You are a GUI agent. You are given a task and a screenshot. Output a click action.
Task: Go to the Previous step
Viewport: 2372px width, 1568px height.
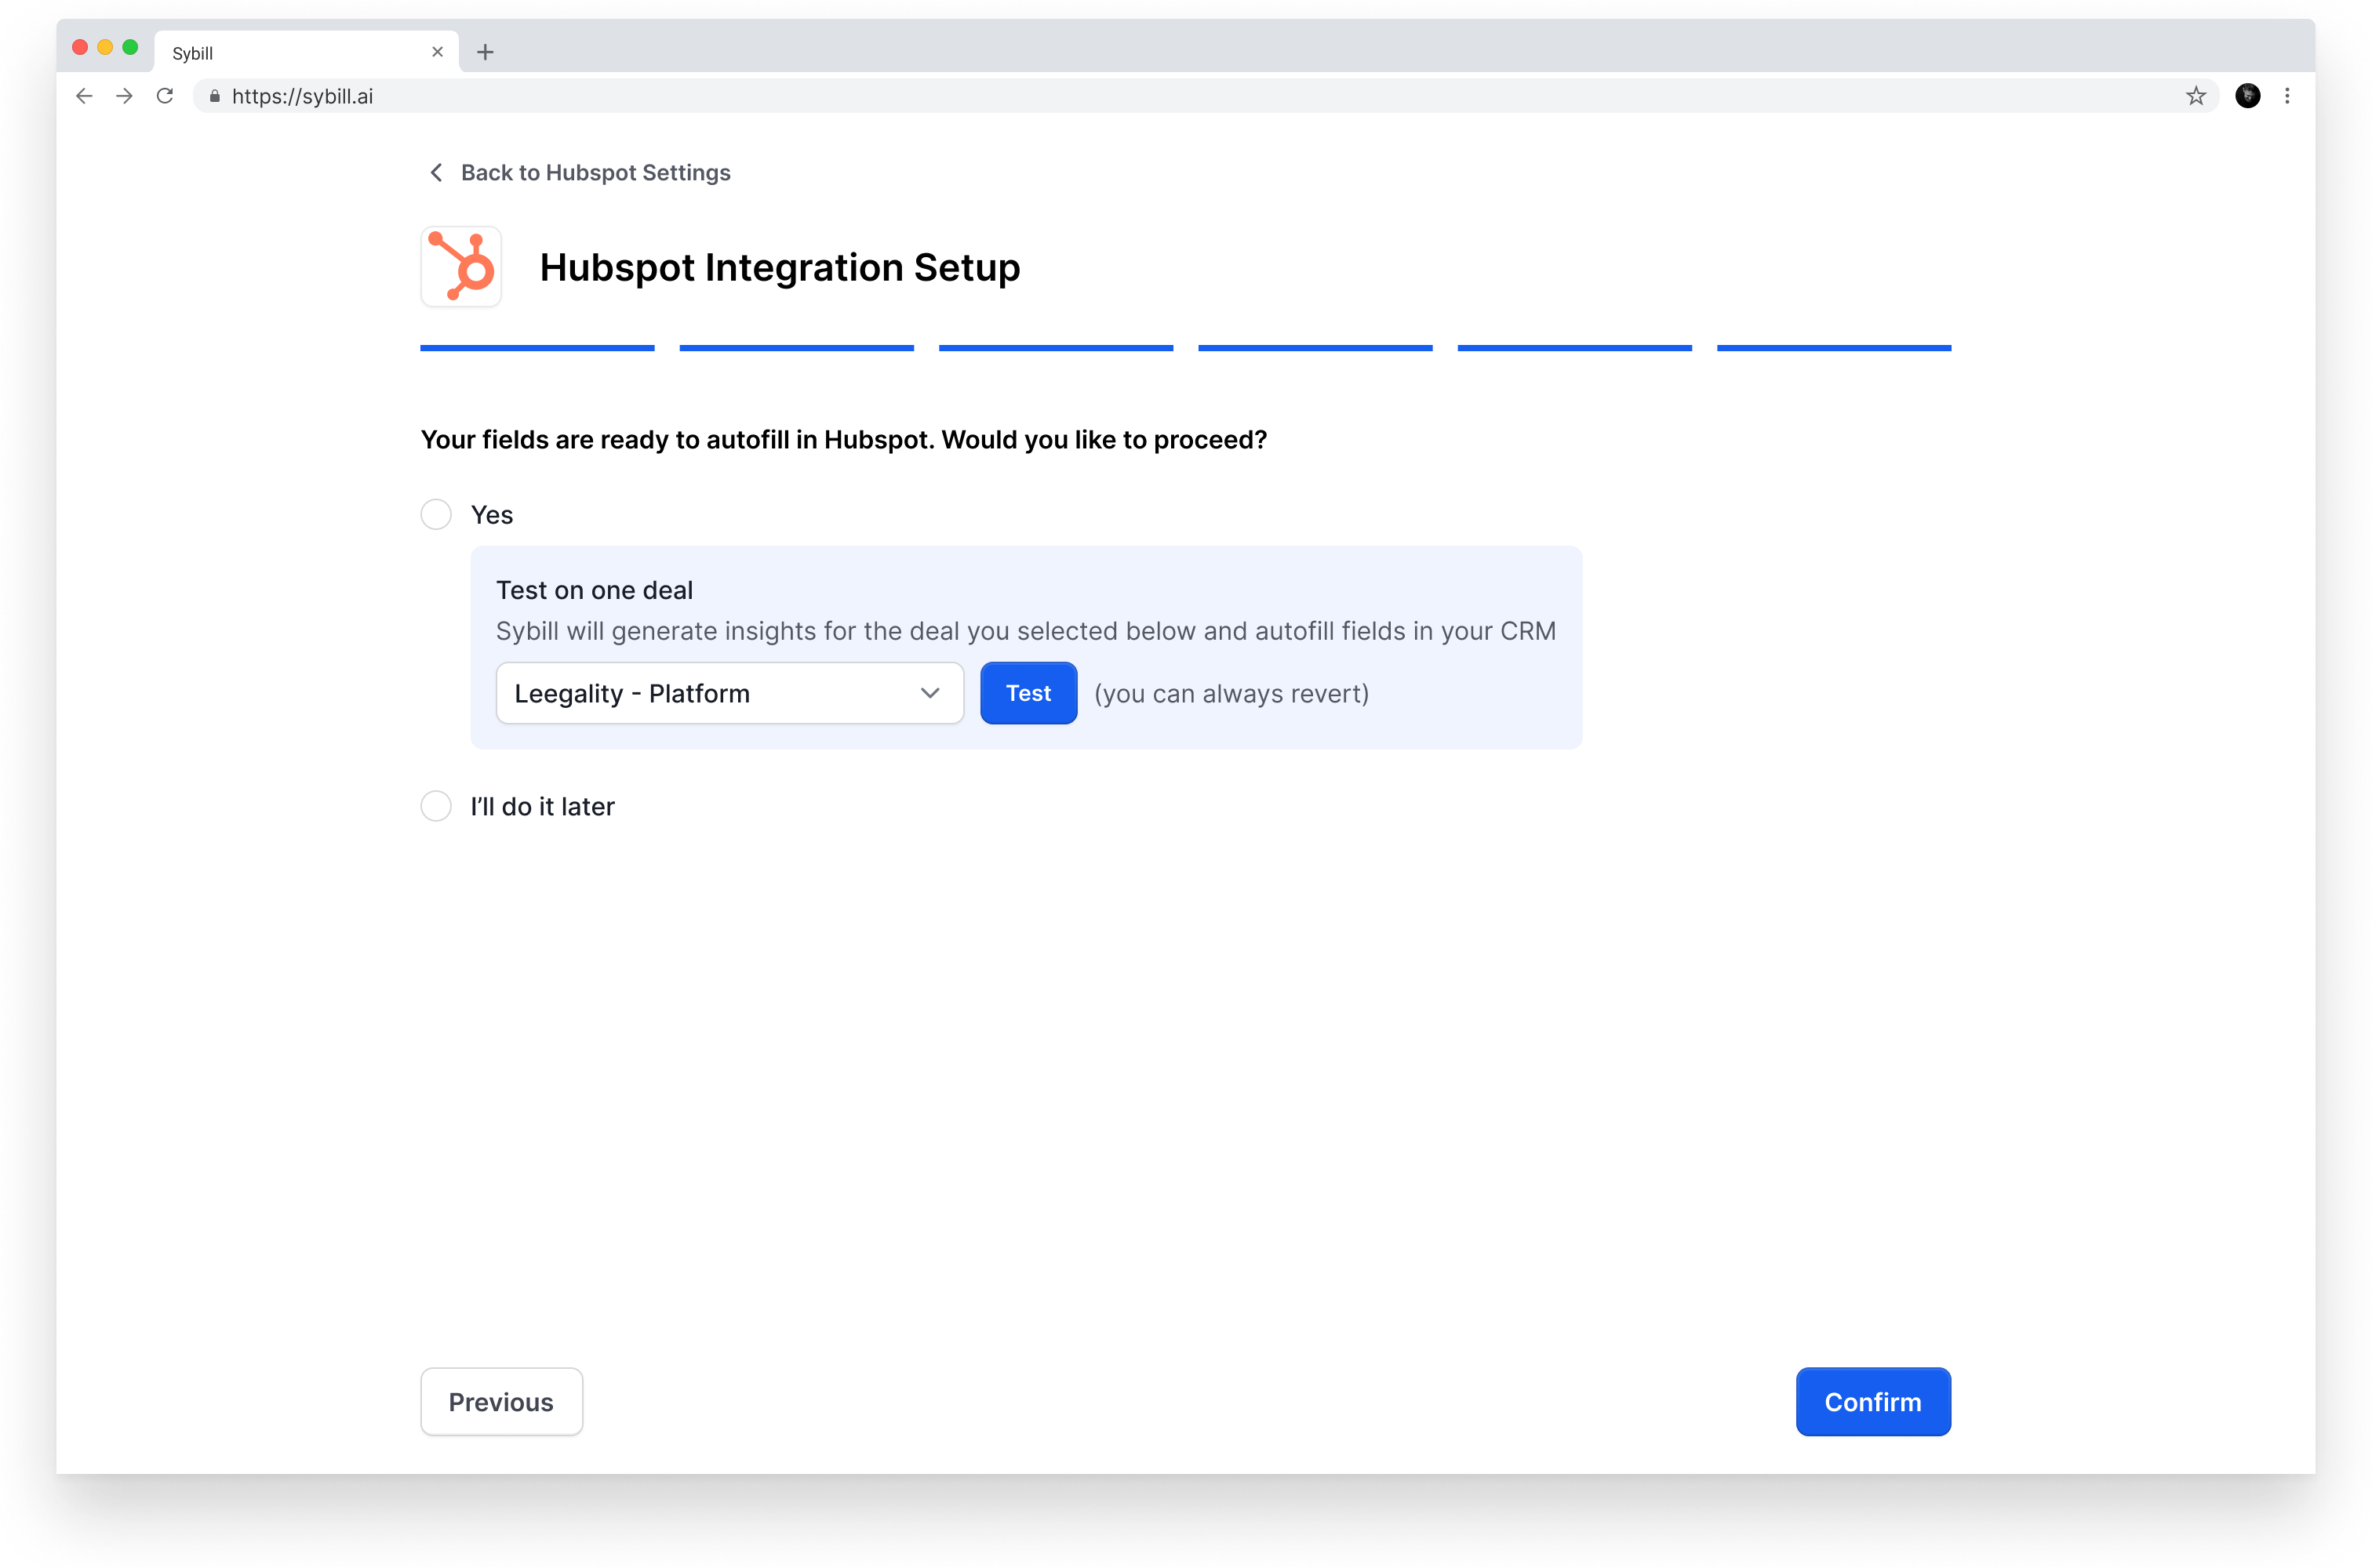coord(501,1402)
